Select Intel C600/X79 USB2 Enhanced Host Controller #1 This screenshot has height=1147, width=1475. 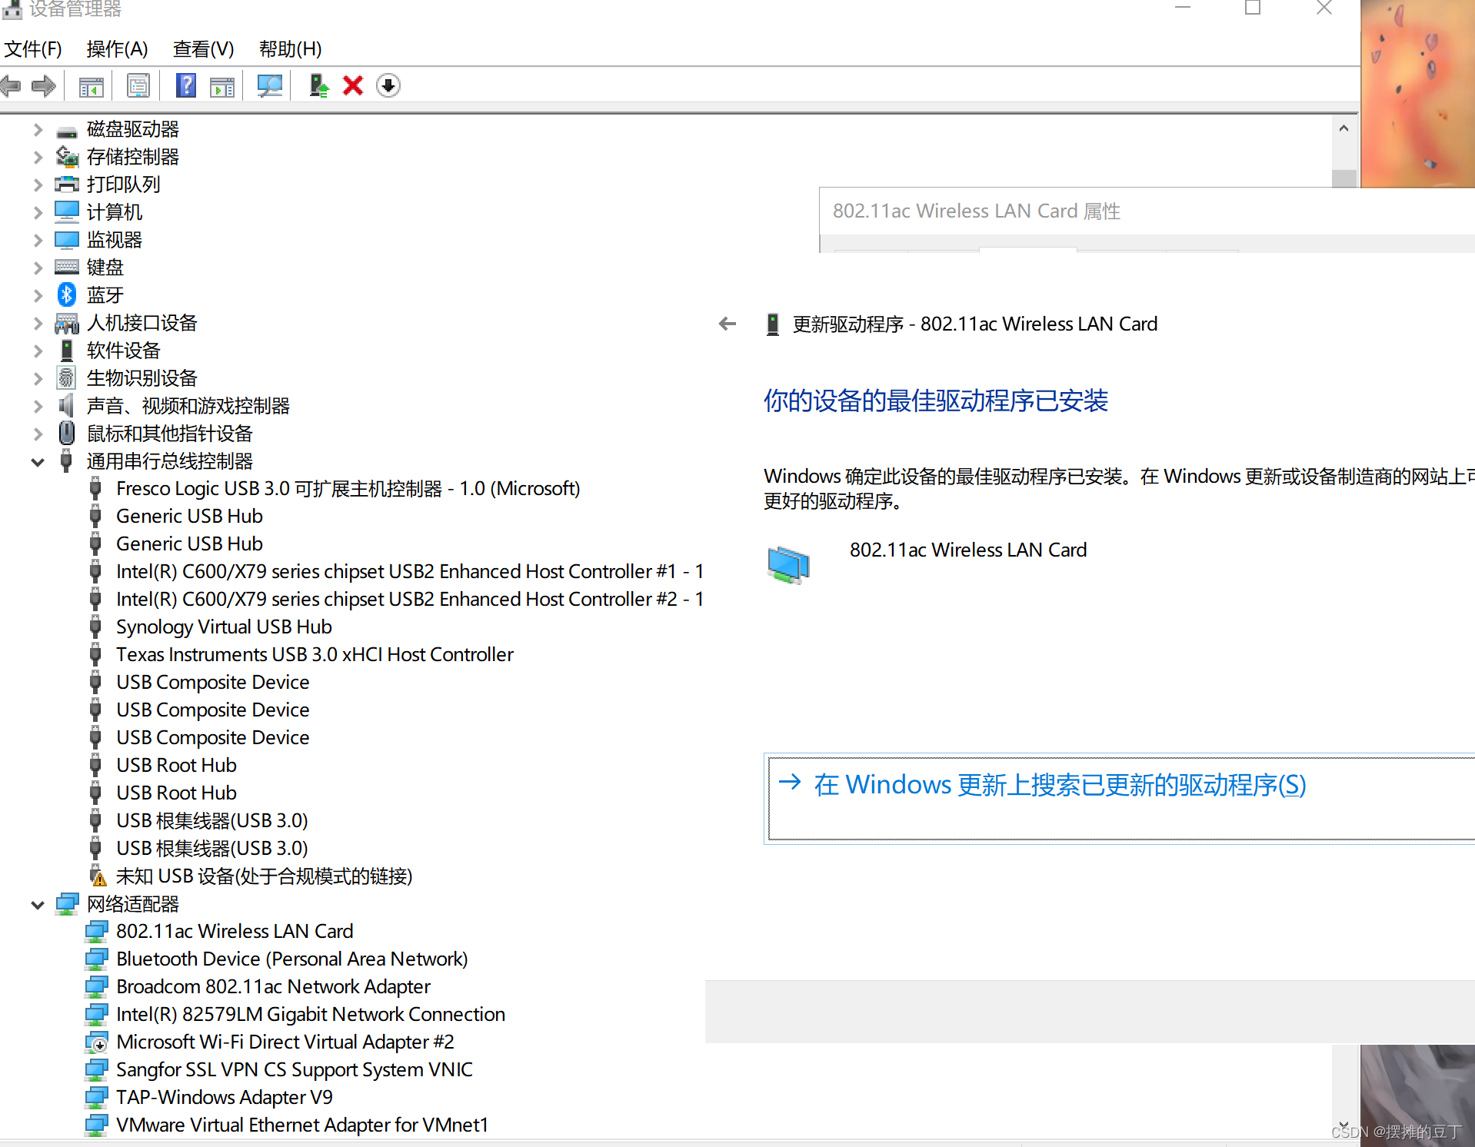pos(410,571)
